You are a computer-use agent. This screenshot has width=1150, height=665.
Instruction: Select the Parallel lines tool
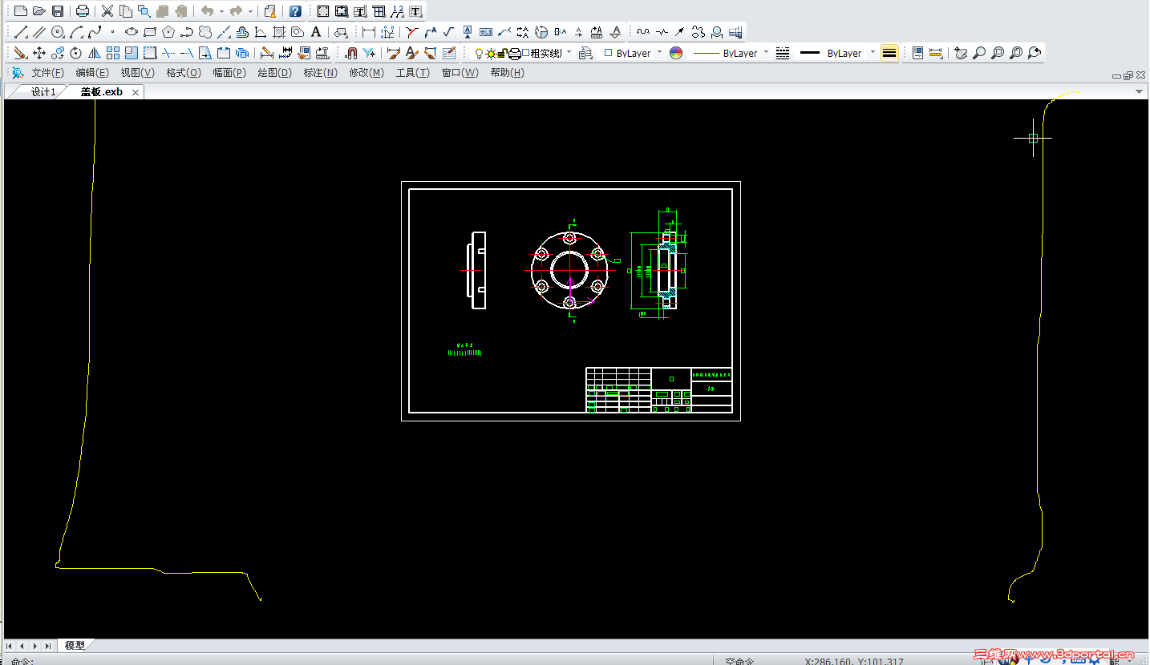point(39,32)
